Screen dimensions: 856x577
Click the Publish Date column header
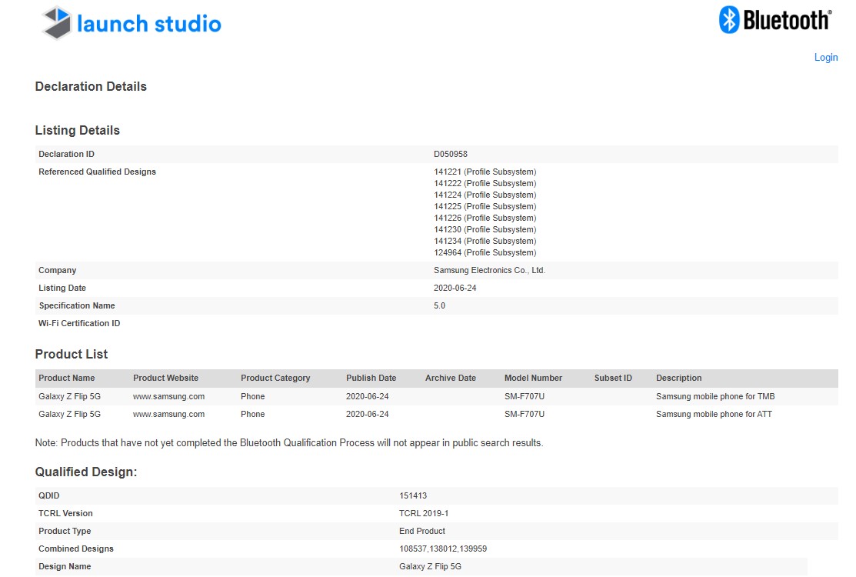tap(371, 378)
